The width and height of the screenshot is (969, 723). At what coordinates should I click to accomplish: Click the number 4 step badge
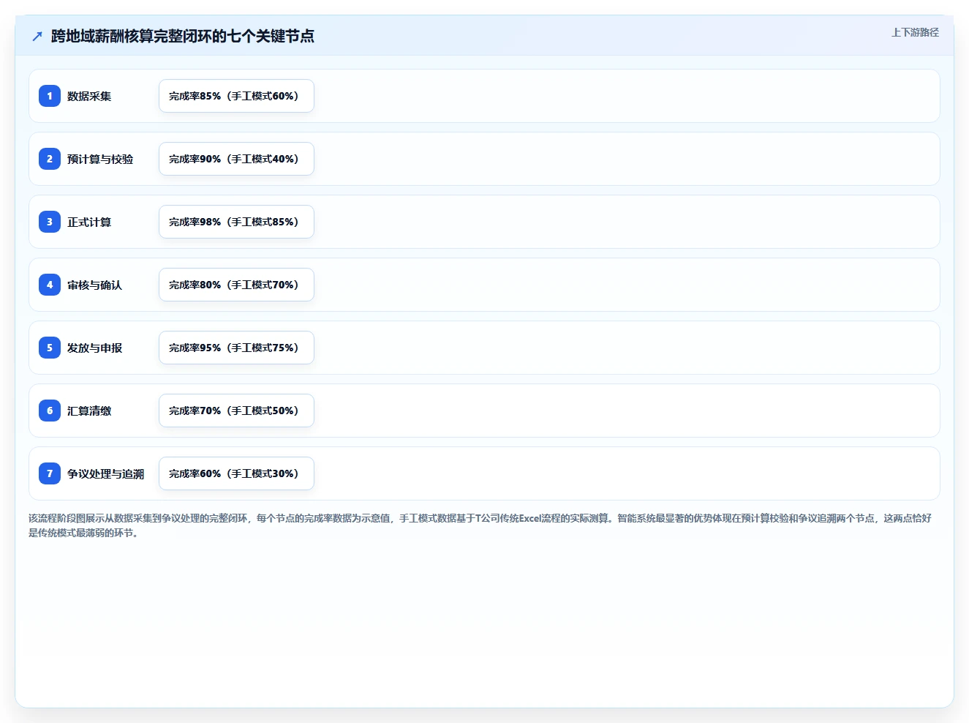coord(50,285)
